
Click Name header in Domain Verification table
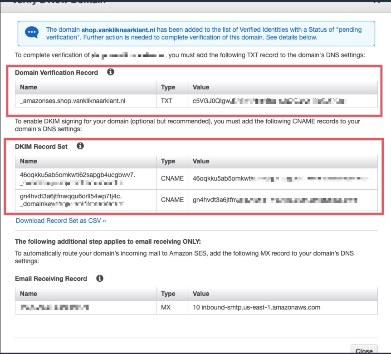[29, 87]
